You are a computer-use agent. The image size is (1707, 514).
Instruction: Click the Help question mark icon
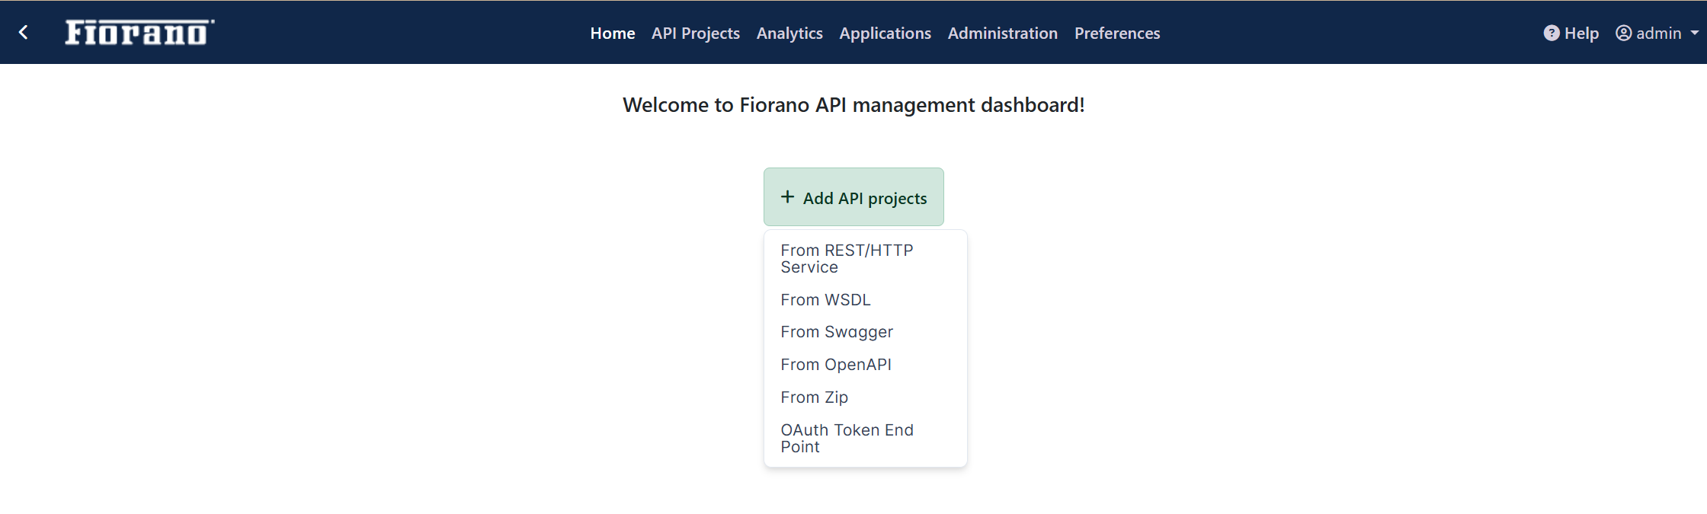click(x=1552, y=33)
